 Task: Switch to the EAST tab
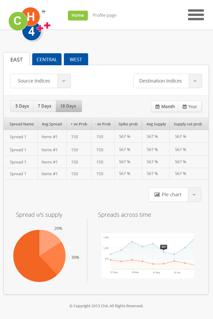pos(17,59)
